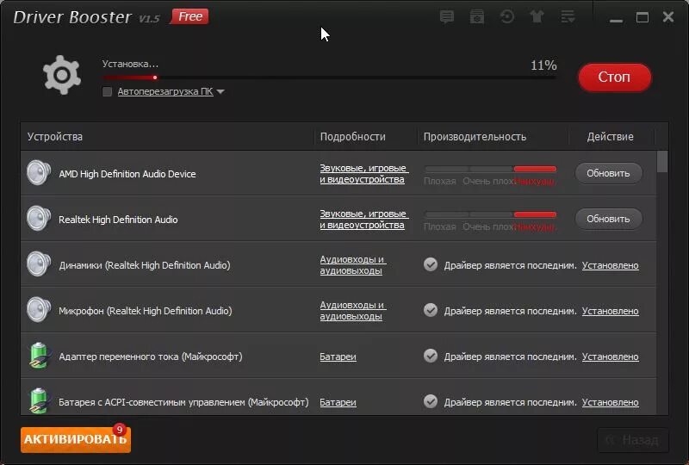Update the Realtek High Definition Audio driver
The height and width of the screenshot is (465, 689).
click(608, 219)
